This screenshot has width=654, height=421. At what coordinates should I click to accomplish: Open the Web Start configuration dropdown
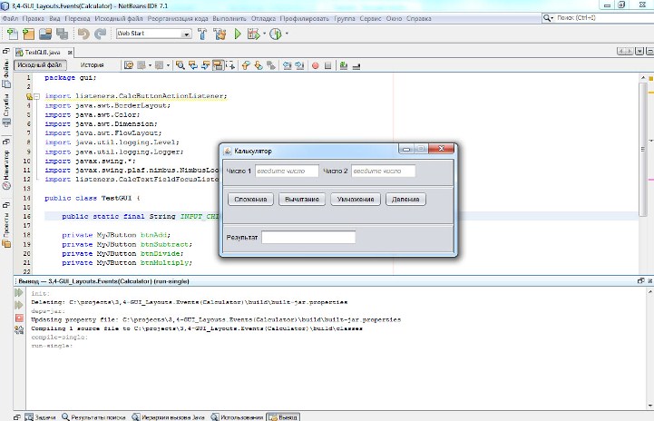pos(186,34)
